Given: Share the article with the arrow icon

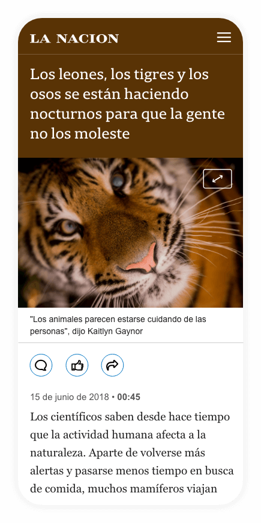Looking at the screenshot, I should tap(112, 365).
